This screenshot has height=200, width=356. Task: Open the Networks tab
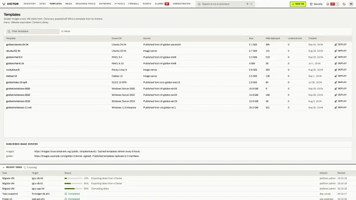(x=105, y=4)
